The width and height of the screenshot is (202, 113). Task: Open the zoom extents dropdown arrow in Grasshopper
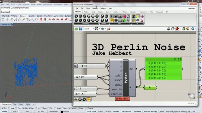click(x=99, y=29)
